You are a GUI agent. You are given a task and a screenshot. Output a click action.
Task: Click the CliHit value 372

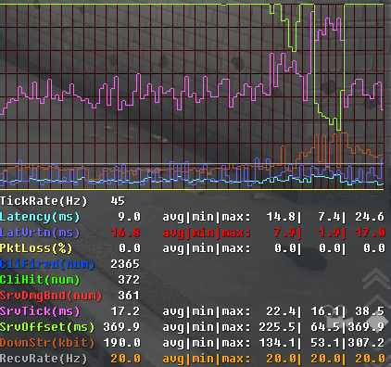point(129,280)
